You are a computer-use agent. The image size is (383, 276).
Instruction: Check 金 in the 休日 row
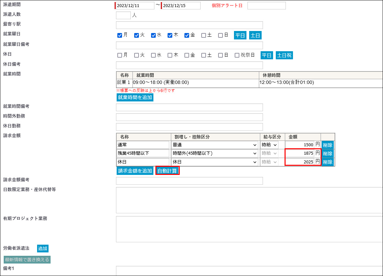[x=187, y=55]
